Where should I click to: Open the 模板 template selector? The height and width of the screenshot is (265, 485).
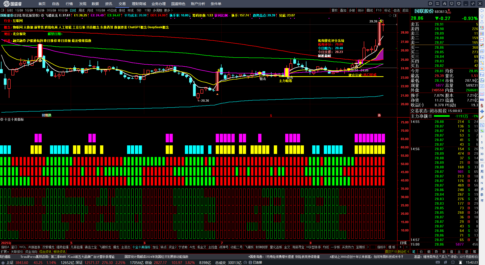point(392,247)
